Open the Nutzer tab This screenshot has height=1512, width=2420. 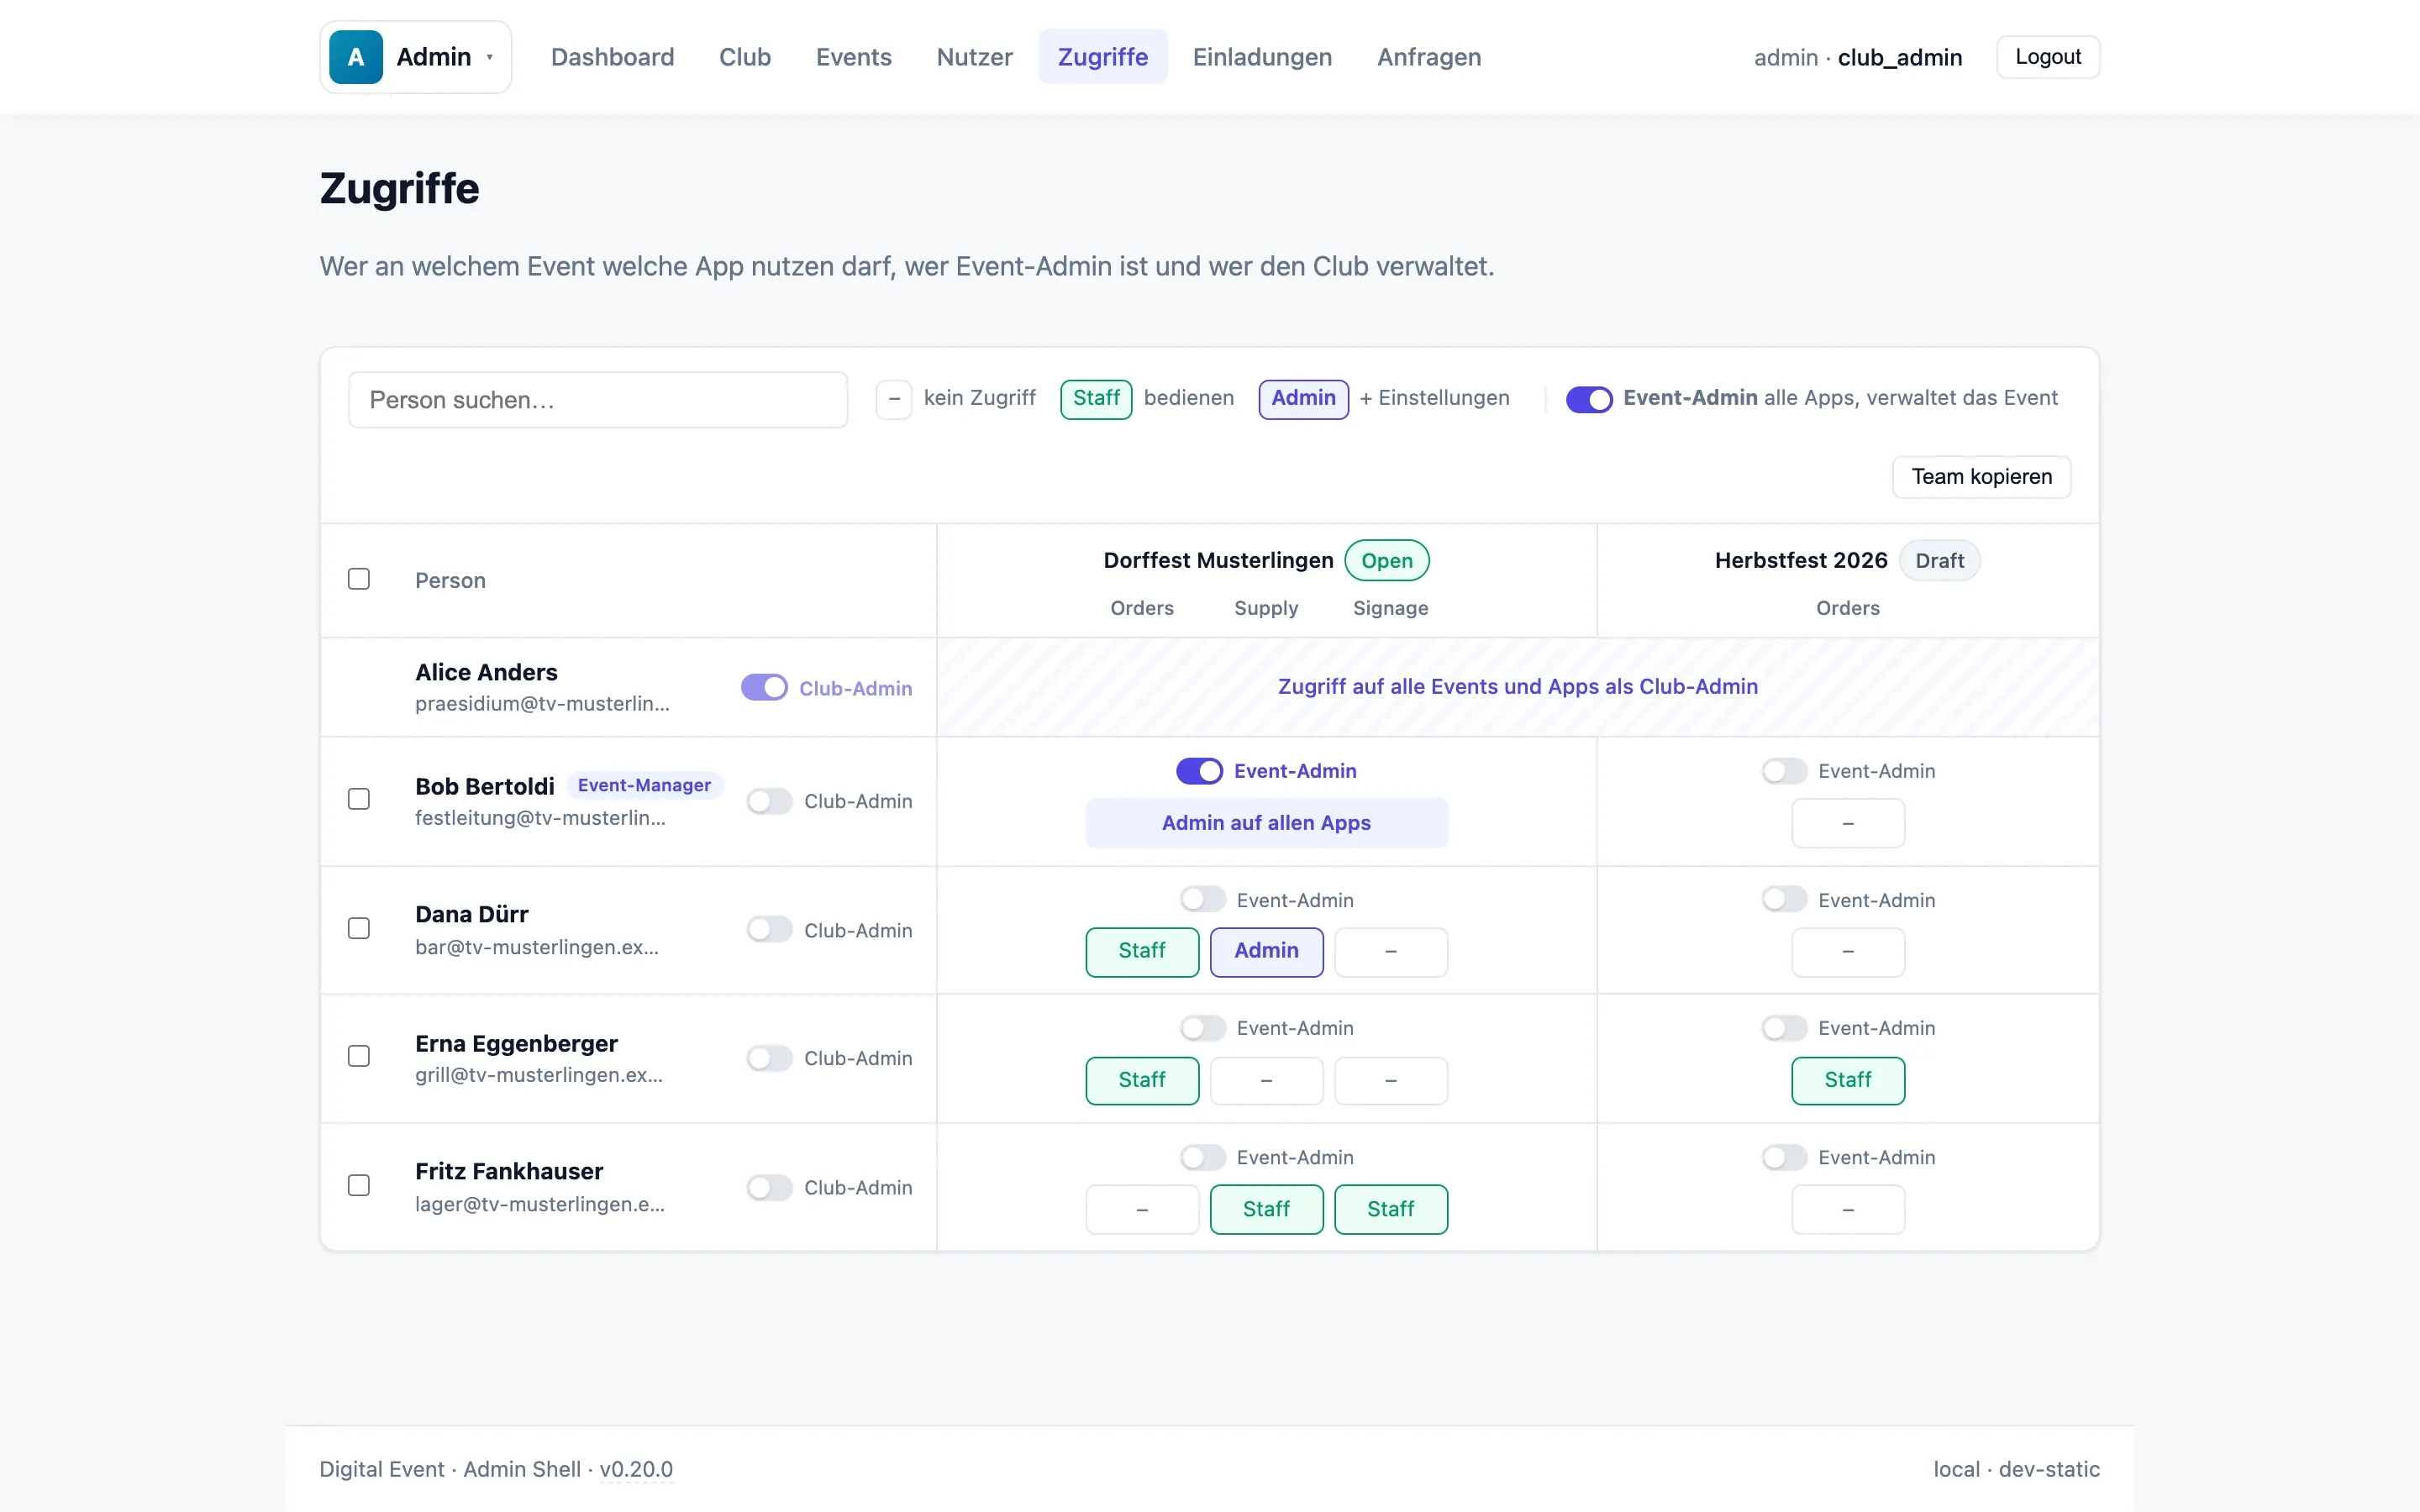pyautogui.click(x=974, y=57)
